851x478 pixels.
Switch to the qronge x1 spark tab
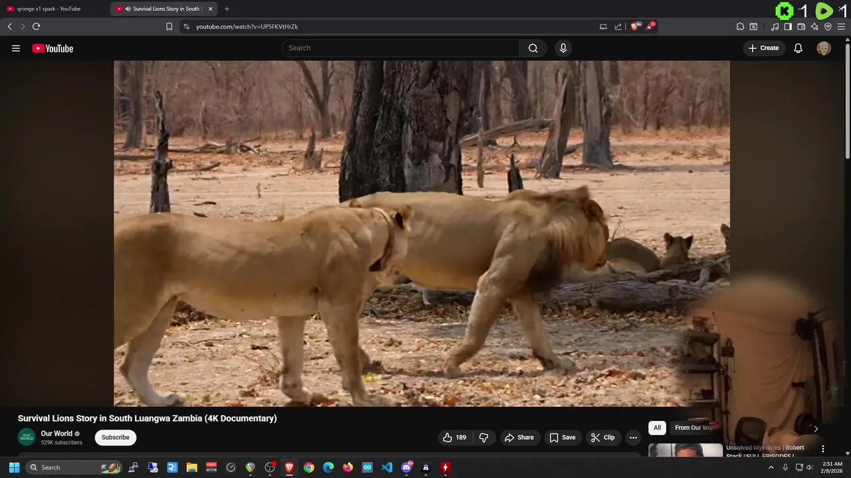click(x=53, y=9)
